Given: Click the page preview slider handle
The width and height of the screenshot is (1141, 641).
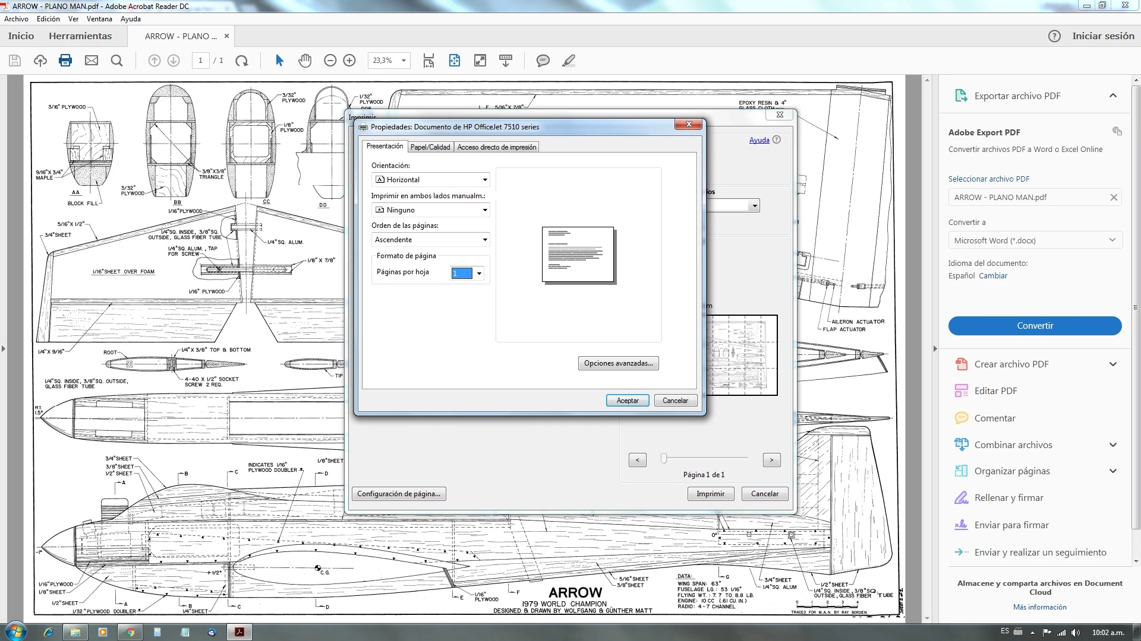Looking at the screenshot, I should (x=664, y=458).
